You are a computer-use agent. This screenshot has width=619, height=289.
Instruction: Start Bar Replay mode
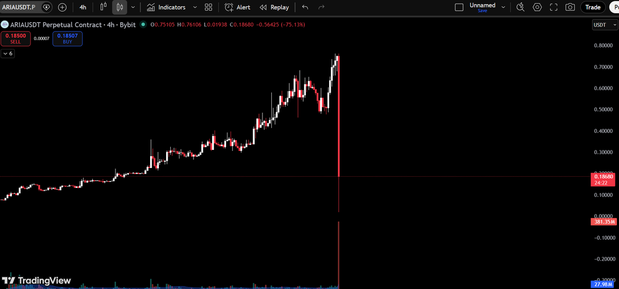pos(274,7)
